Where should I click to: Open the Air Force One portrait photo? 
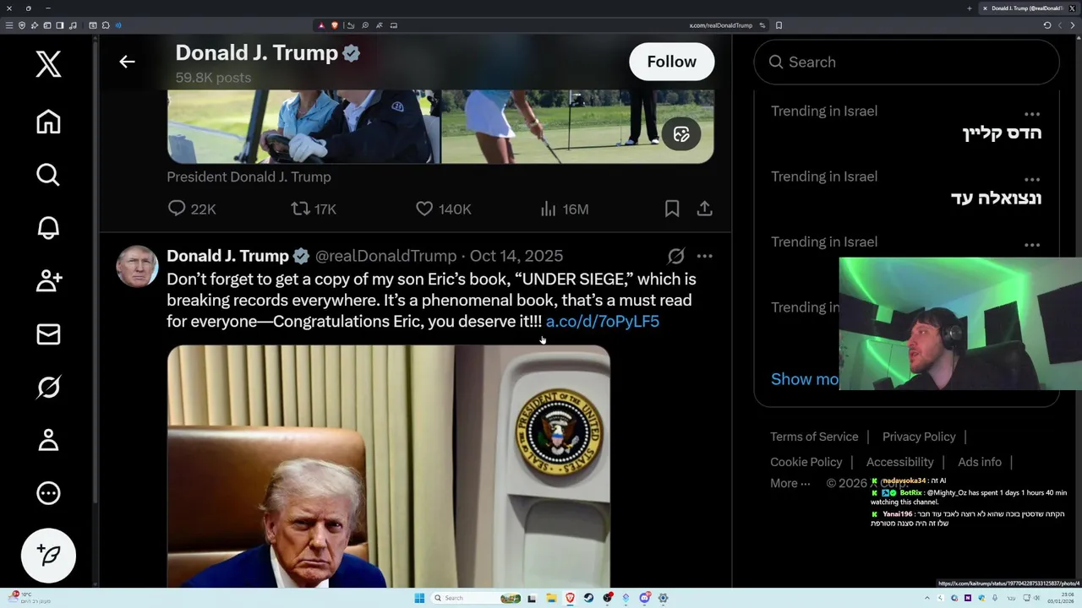click(x=389, y=466)
